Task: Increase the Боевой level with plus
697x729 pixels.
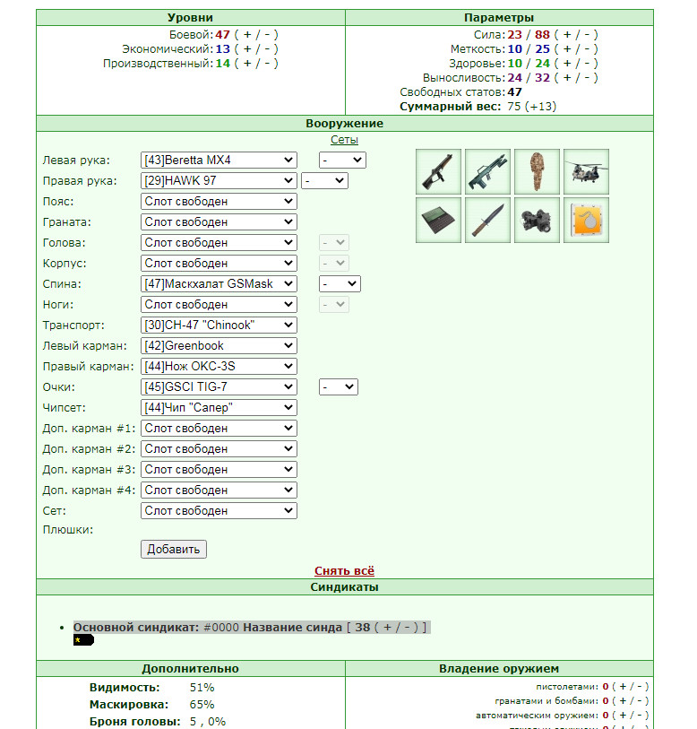Action: point(247,35)
